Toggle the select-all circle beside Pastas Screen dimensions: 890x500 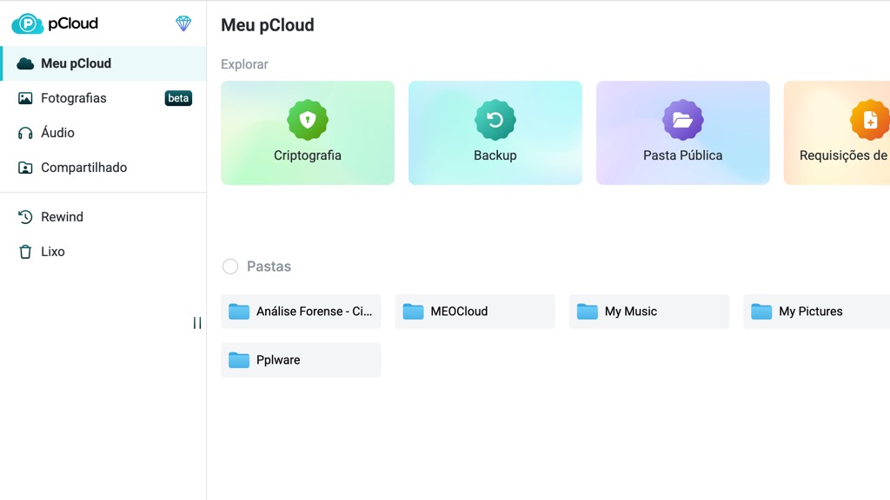[x=230, y=266]
